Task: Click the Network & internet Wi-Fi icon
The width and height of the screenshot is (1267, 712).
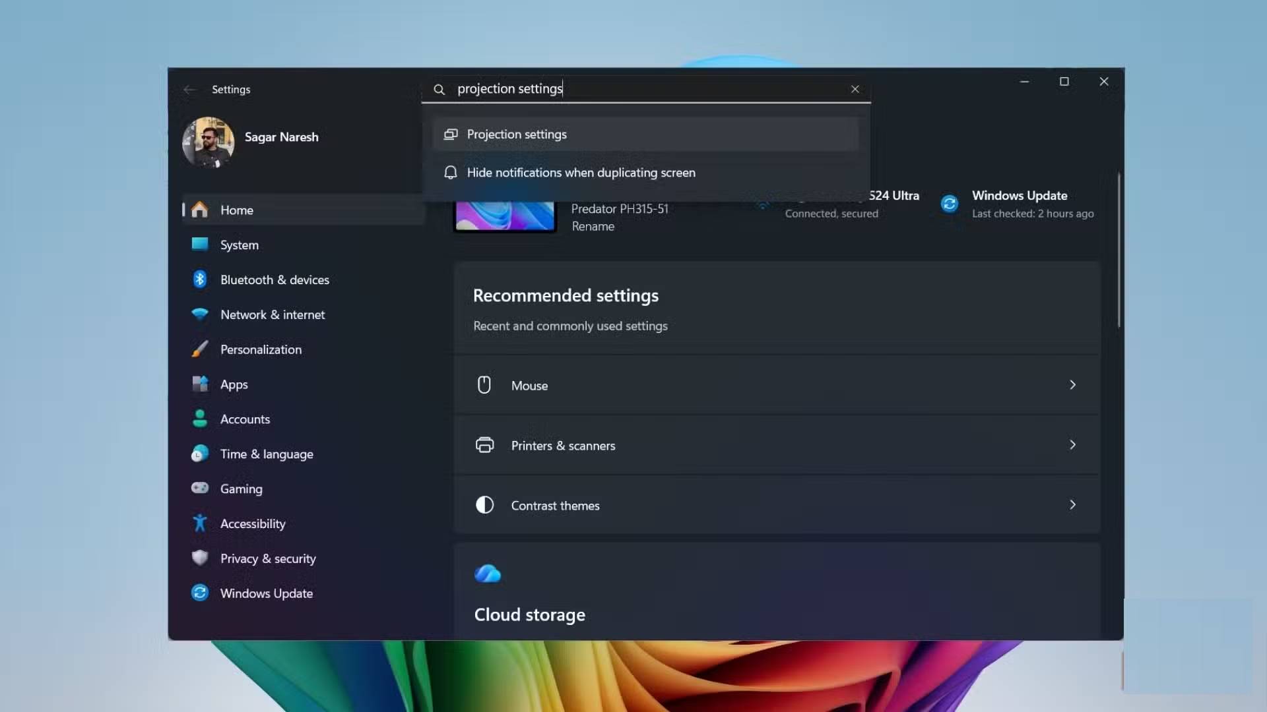Action: 199,314
